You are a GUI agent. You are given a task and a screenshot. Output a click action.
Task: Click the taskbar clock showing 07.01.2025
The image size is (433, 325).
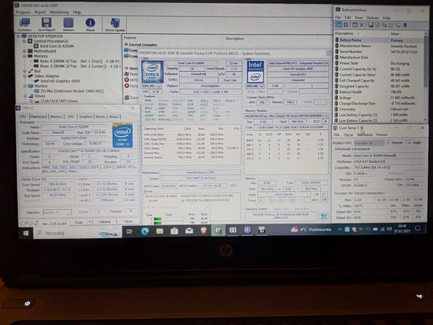tap(402, 228)
